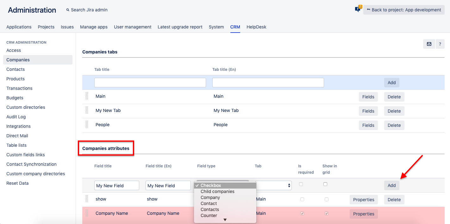Click drag handle beside My New Tab
Viewport: 450px width, 224px height.
click(87, 110)
